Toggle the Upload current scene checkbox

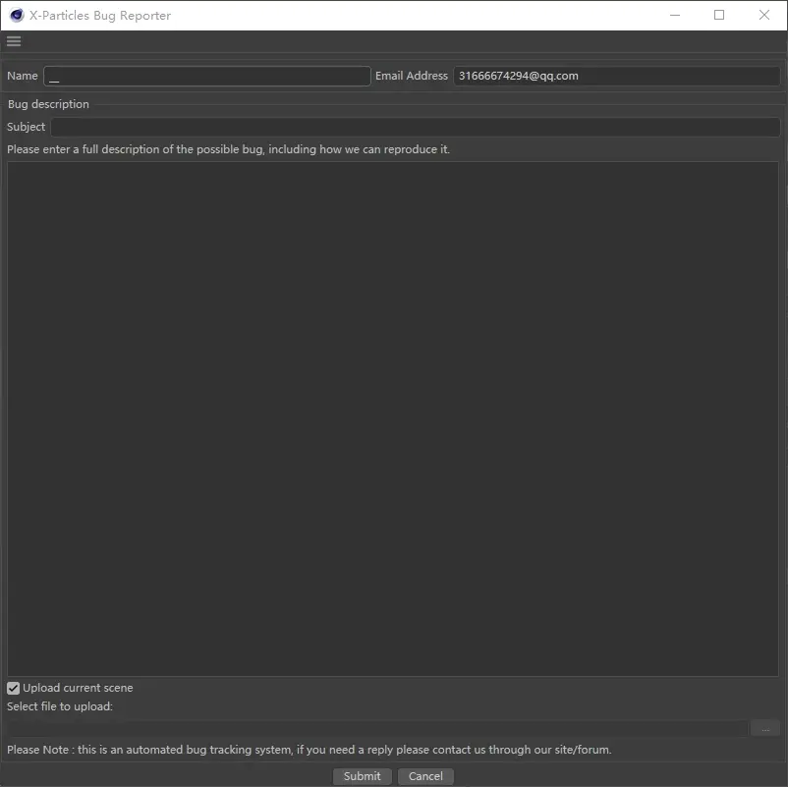tap(14, 688)
